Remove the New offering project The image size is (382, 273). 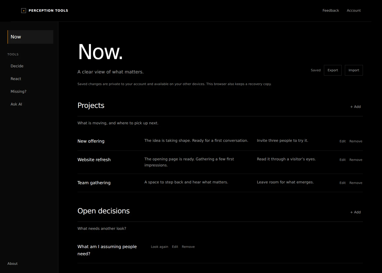tap(356, 141)
